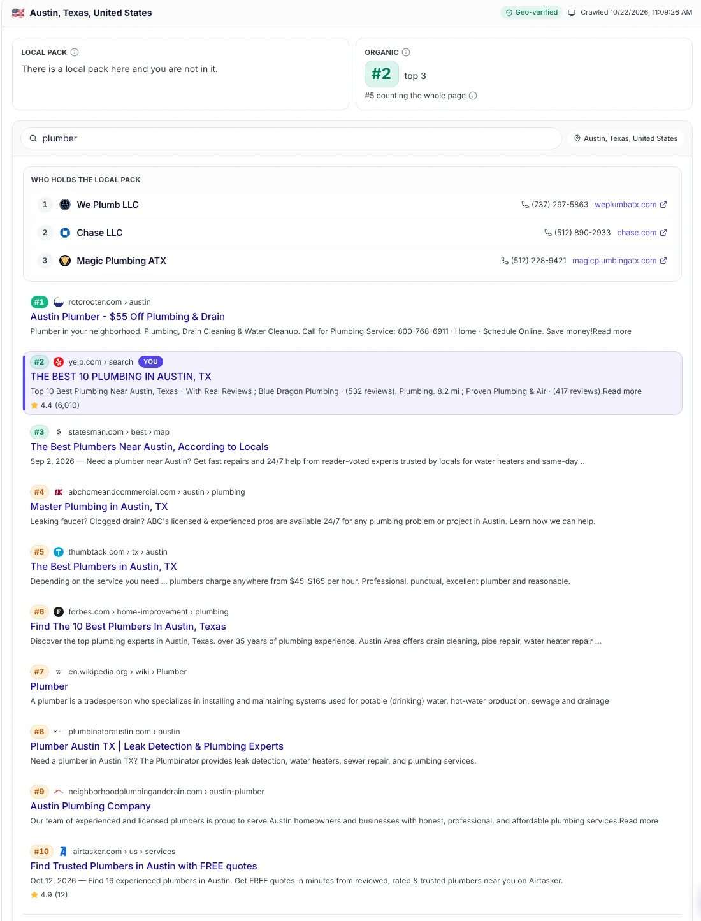This screenshot has width=701, height=921.
Task: Click the info icon beside LOCAL PACK
Action: [75, 52]
